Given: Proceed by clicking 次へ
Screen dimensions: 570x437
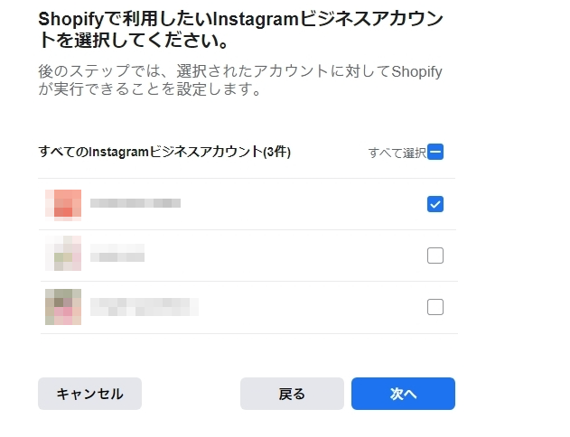Looking at the screenshot, I should tap(403, 394).
